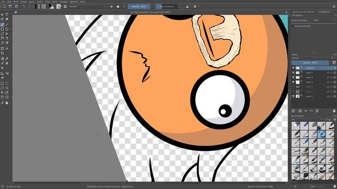The image size is (337, 189).
Task: Switch to Tool Options tab
Action: pos(324,12)
